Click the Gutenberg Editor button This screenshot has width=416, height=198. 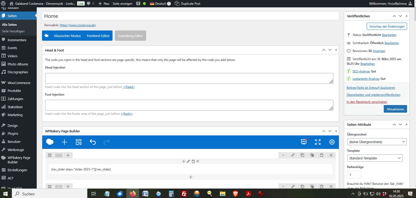coord(130,36)
